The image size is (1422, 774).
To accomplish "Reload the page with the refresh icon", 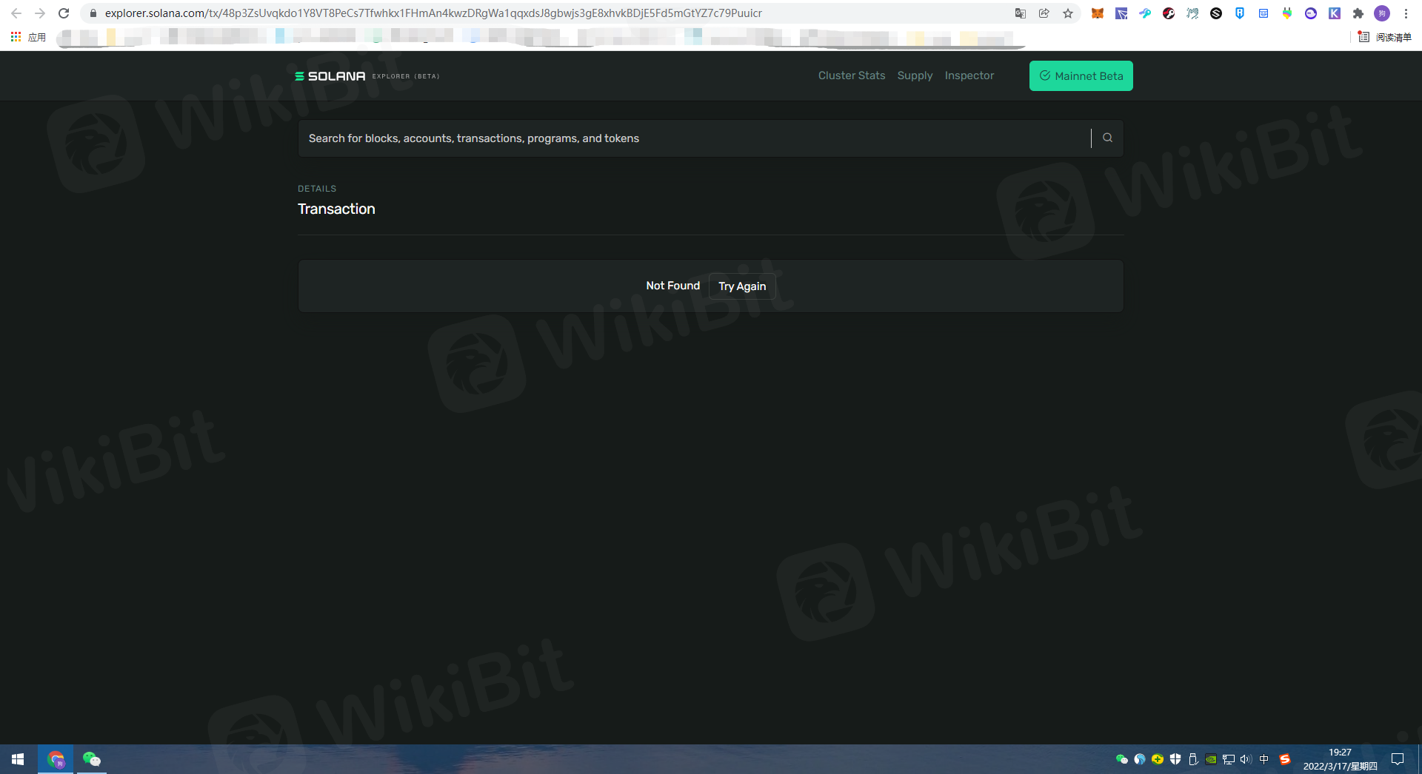I will (x=64, y=13).
